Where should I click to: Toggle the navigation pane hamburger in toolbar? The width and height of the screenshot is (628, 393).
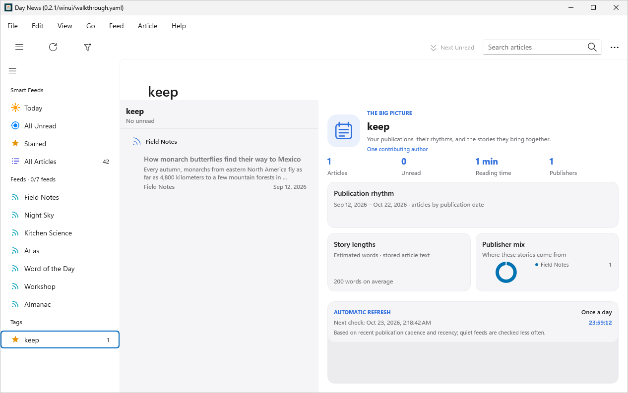[x=19, y=47]
